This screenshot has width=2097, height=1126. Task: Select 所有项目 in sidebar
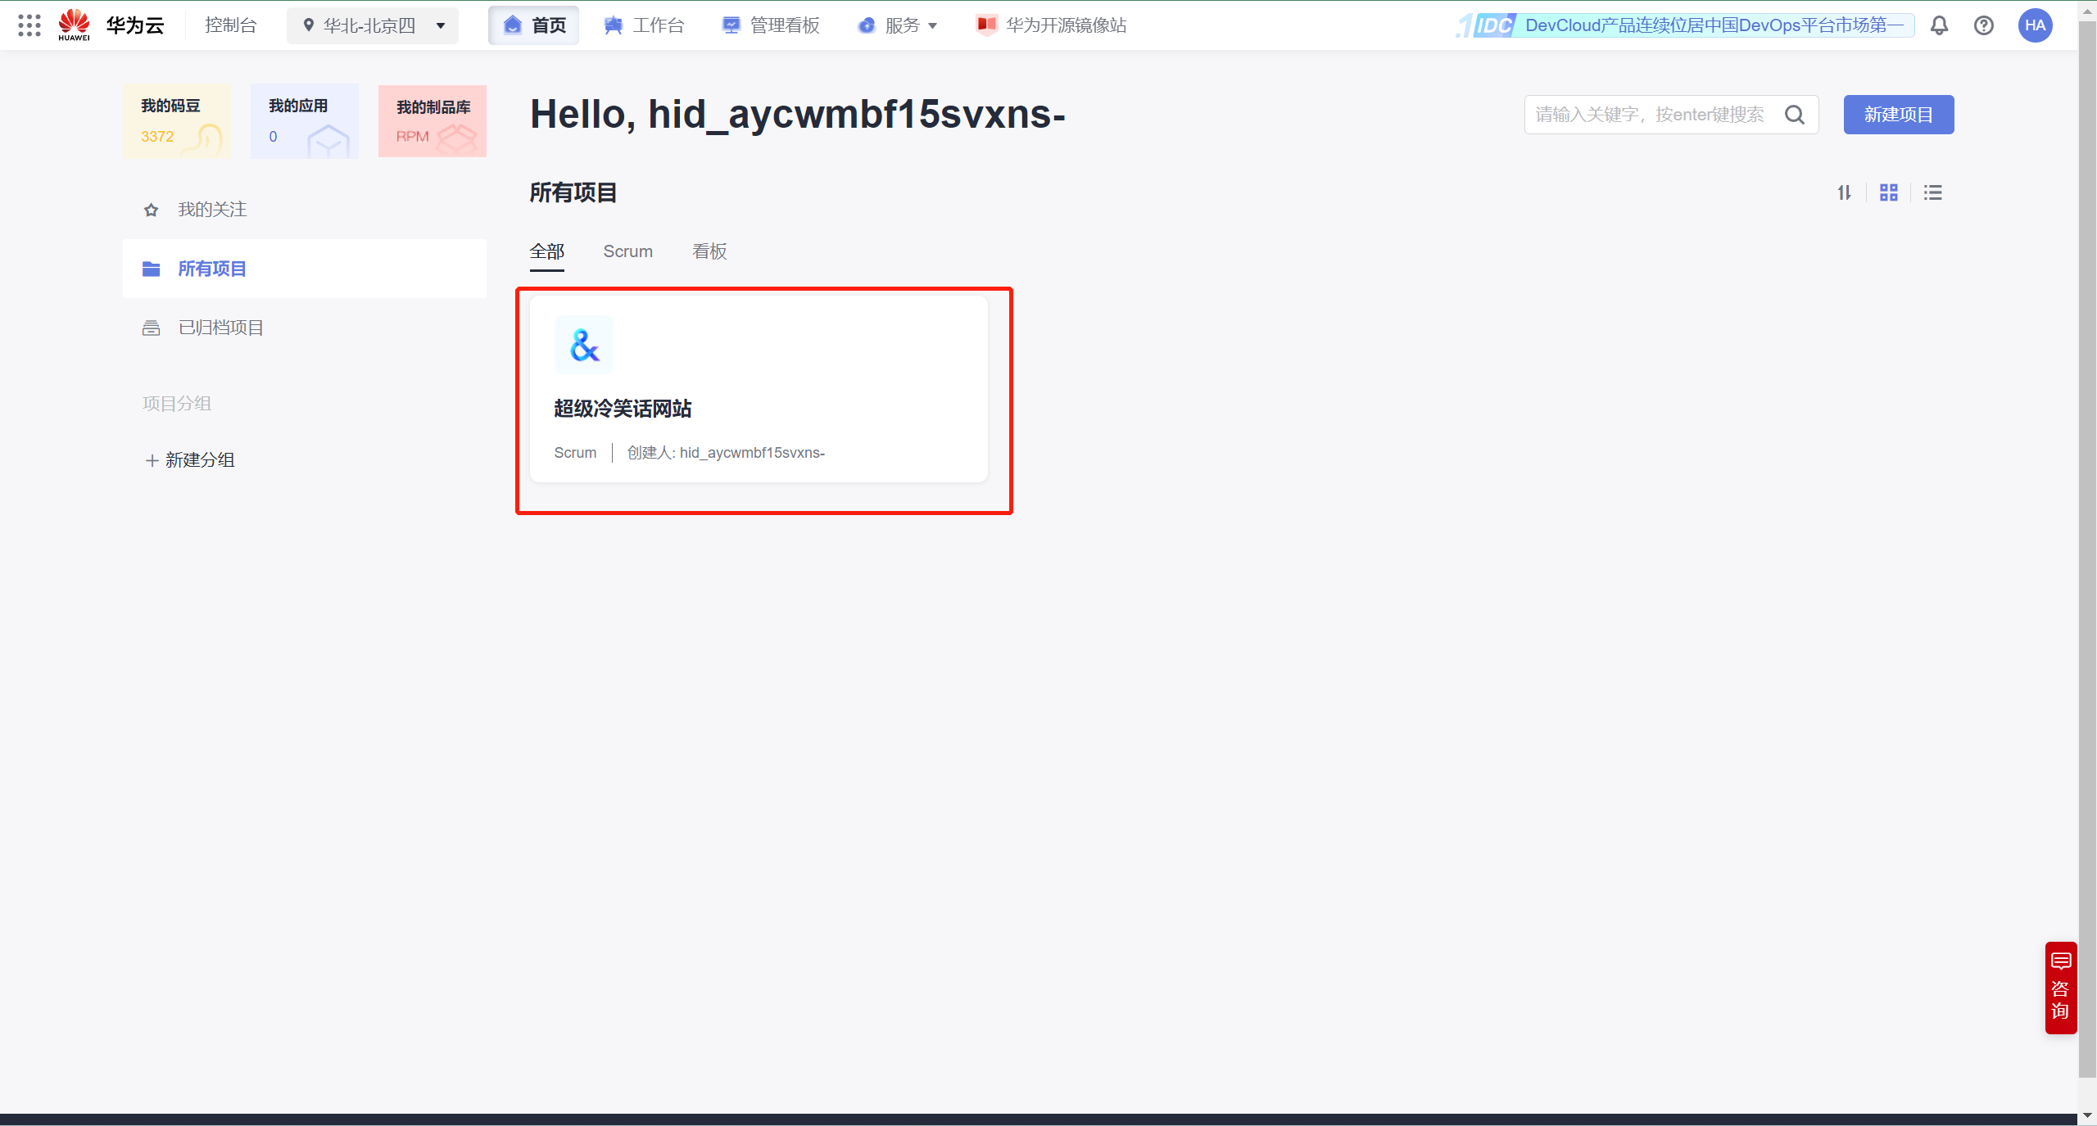(x=305, y=269)
